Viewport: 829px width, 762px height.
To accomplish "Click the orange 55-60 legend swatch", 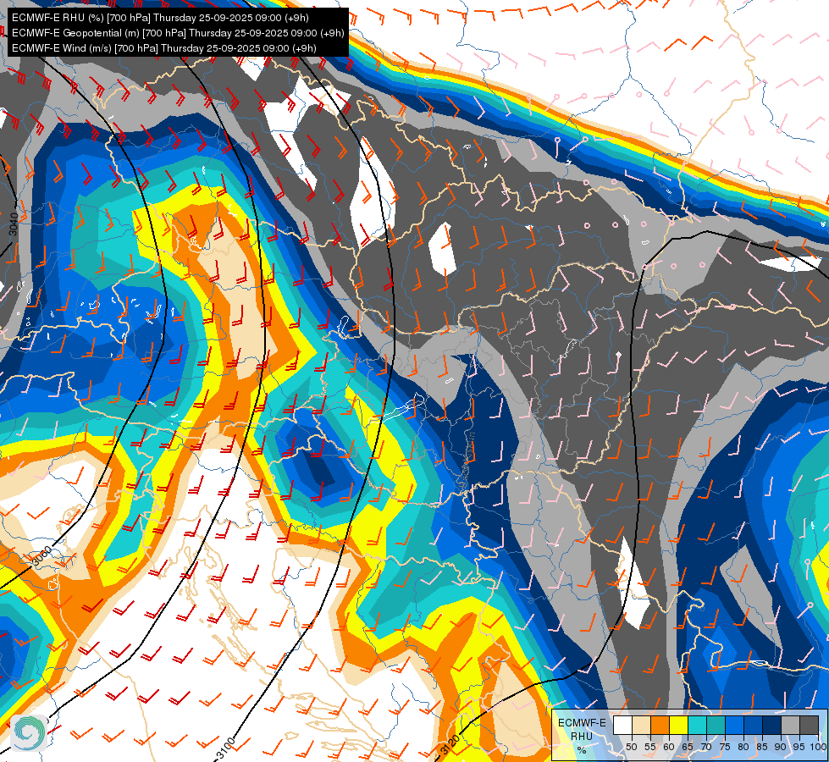I will pyautogui.click(x=660, y=725).
